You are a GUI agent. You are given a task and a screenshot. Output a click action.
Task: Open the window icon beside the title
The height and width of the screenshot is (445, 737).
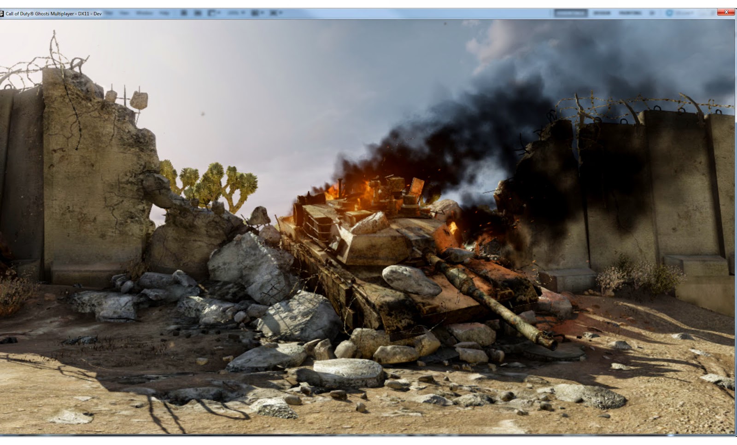pos(1,14)
